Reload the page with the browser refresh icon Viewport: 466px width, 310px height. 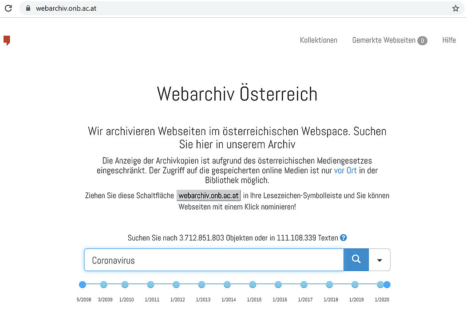pyautogui.click(x=8, y=8)
